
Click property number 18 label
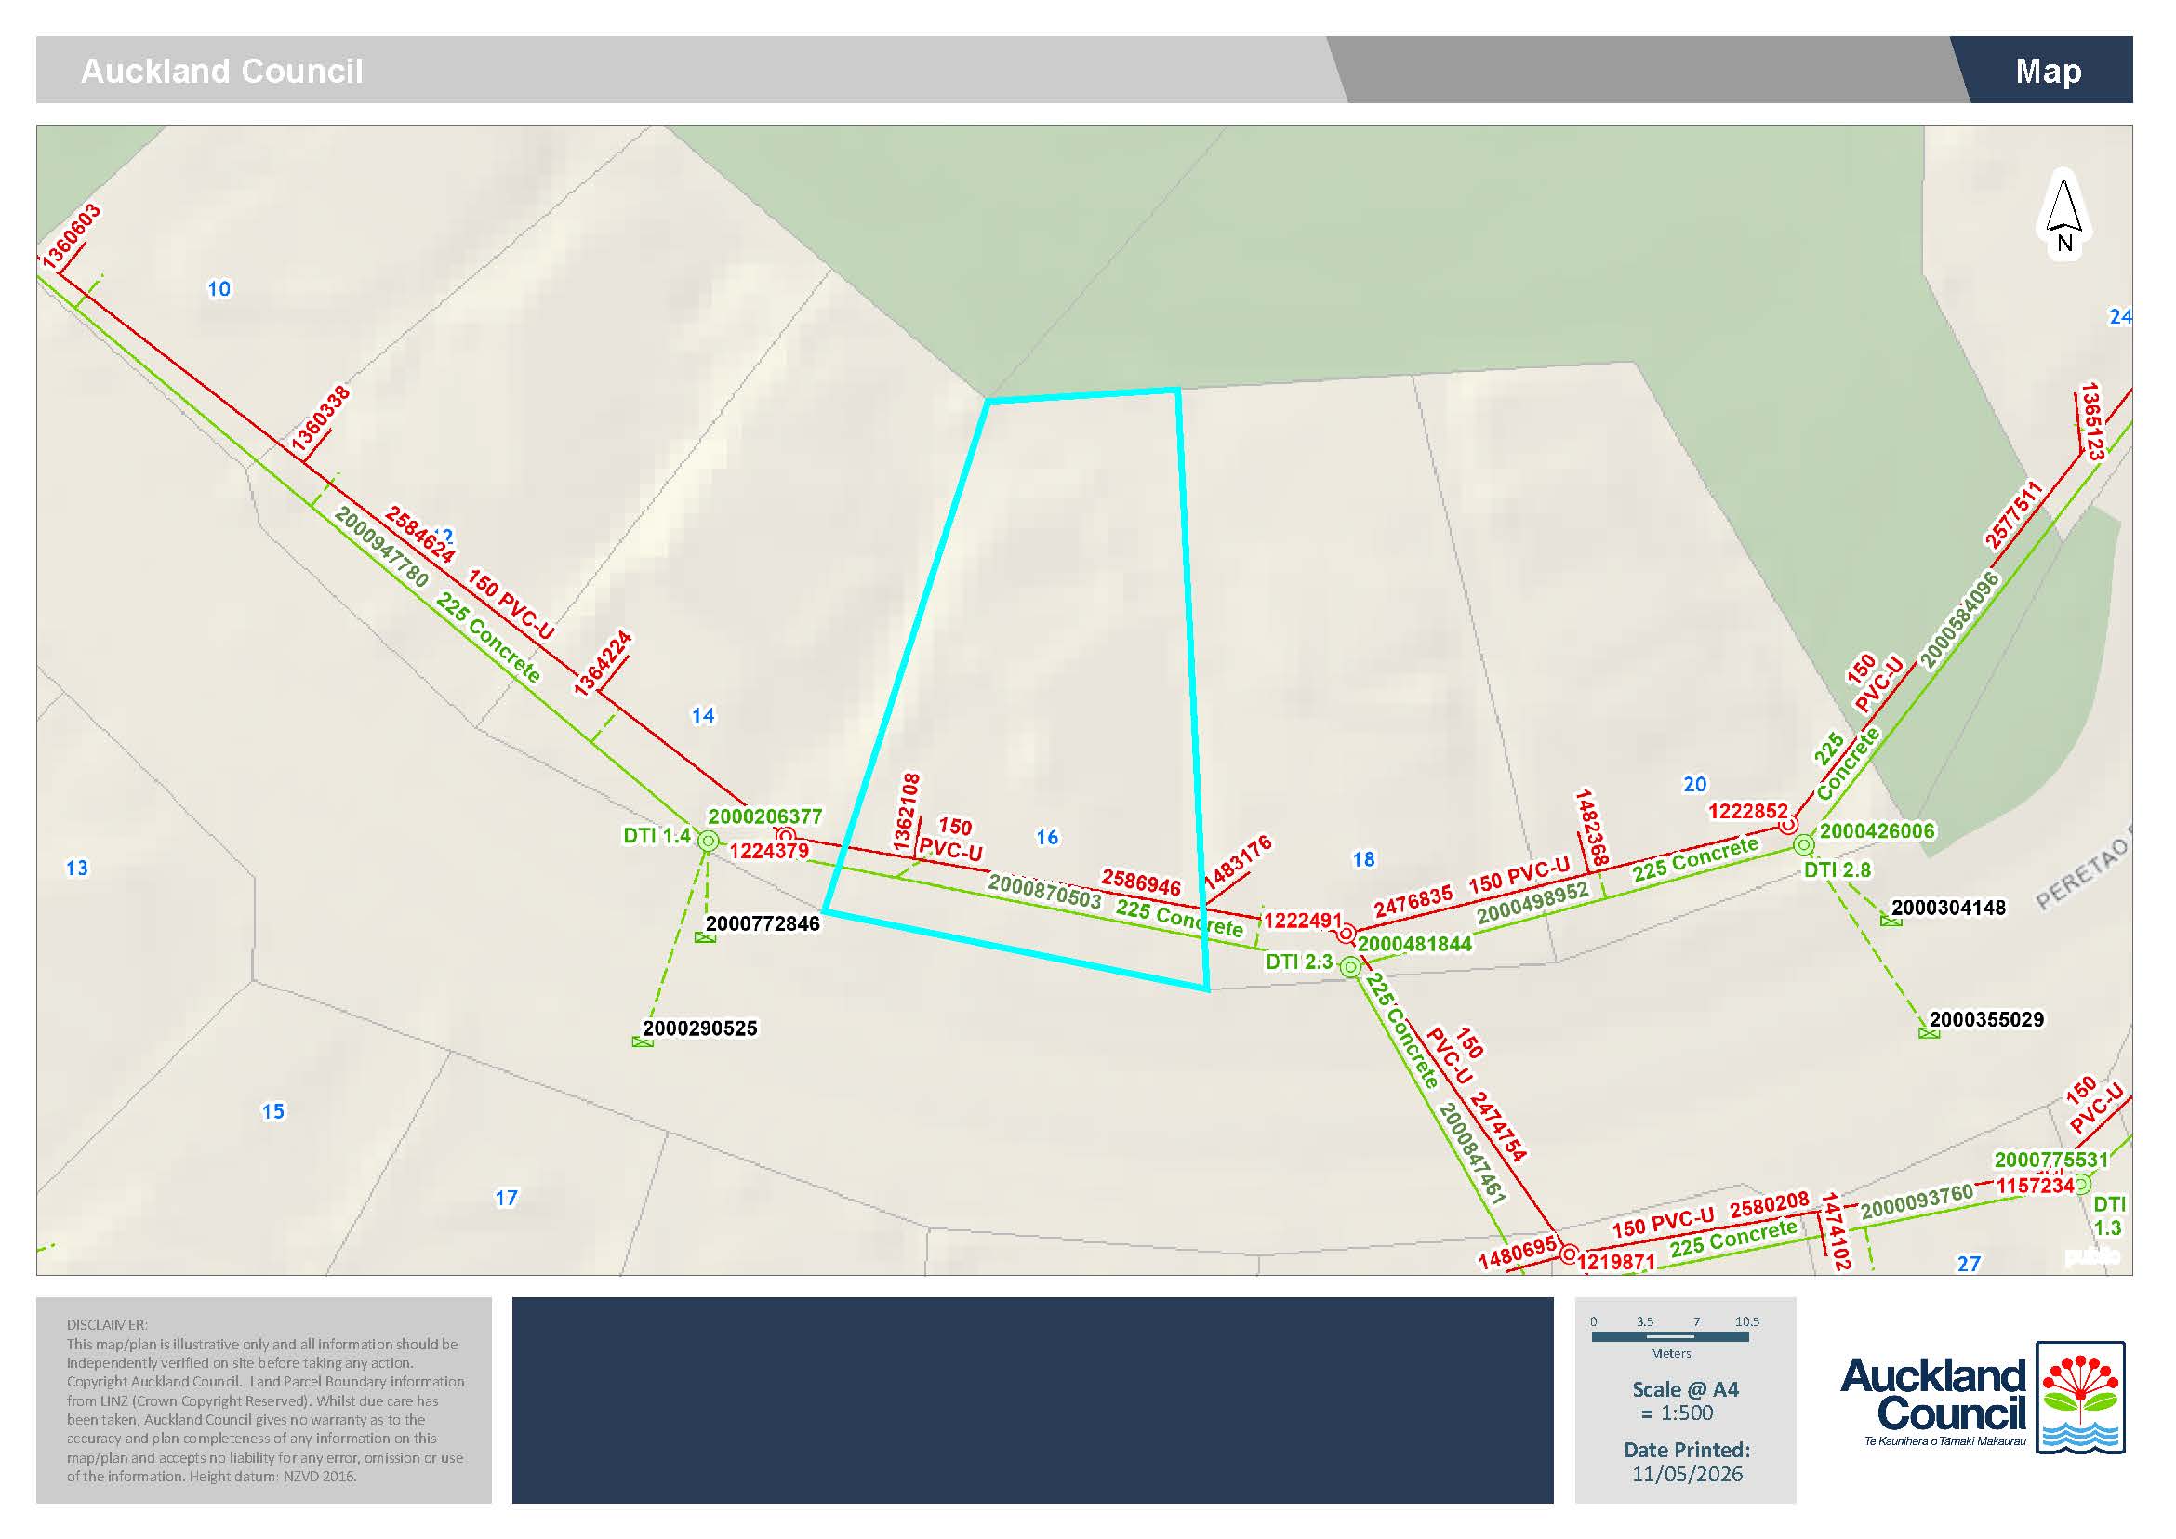pos(1363,859)
